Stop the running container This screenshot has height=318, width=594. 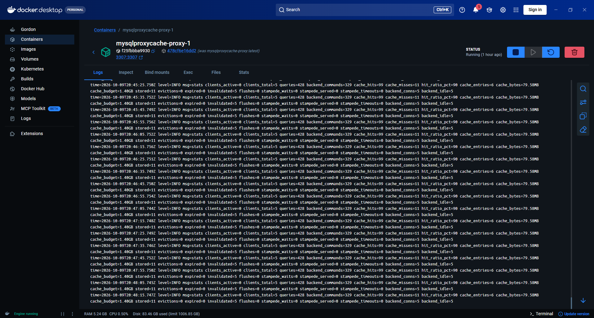(516, 52)
